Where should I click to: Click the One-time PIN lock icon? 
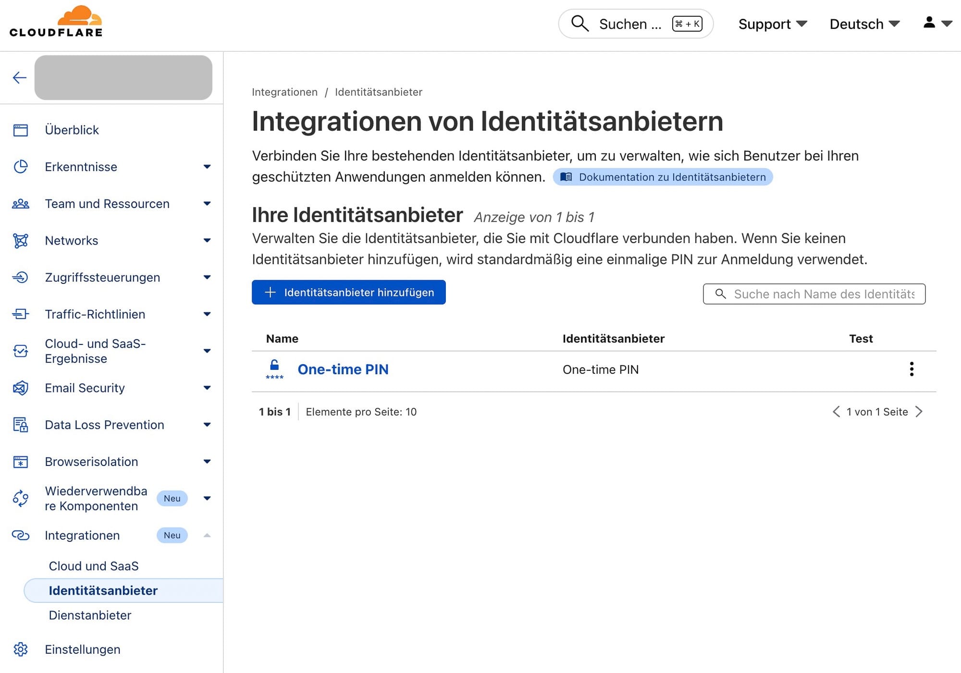pos(274,369)
